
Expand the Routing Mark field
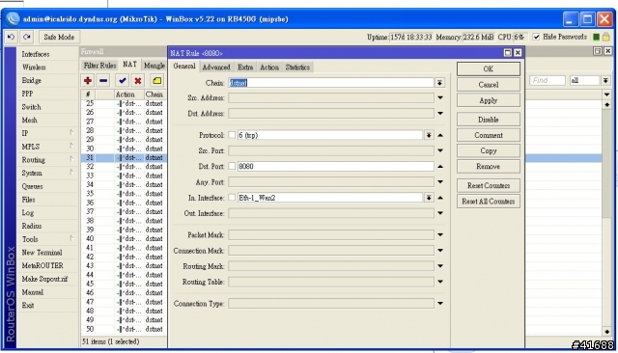[440, 266]
